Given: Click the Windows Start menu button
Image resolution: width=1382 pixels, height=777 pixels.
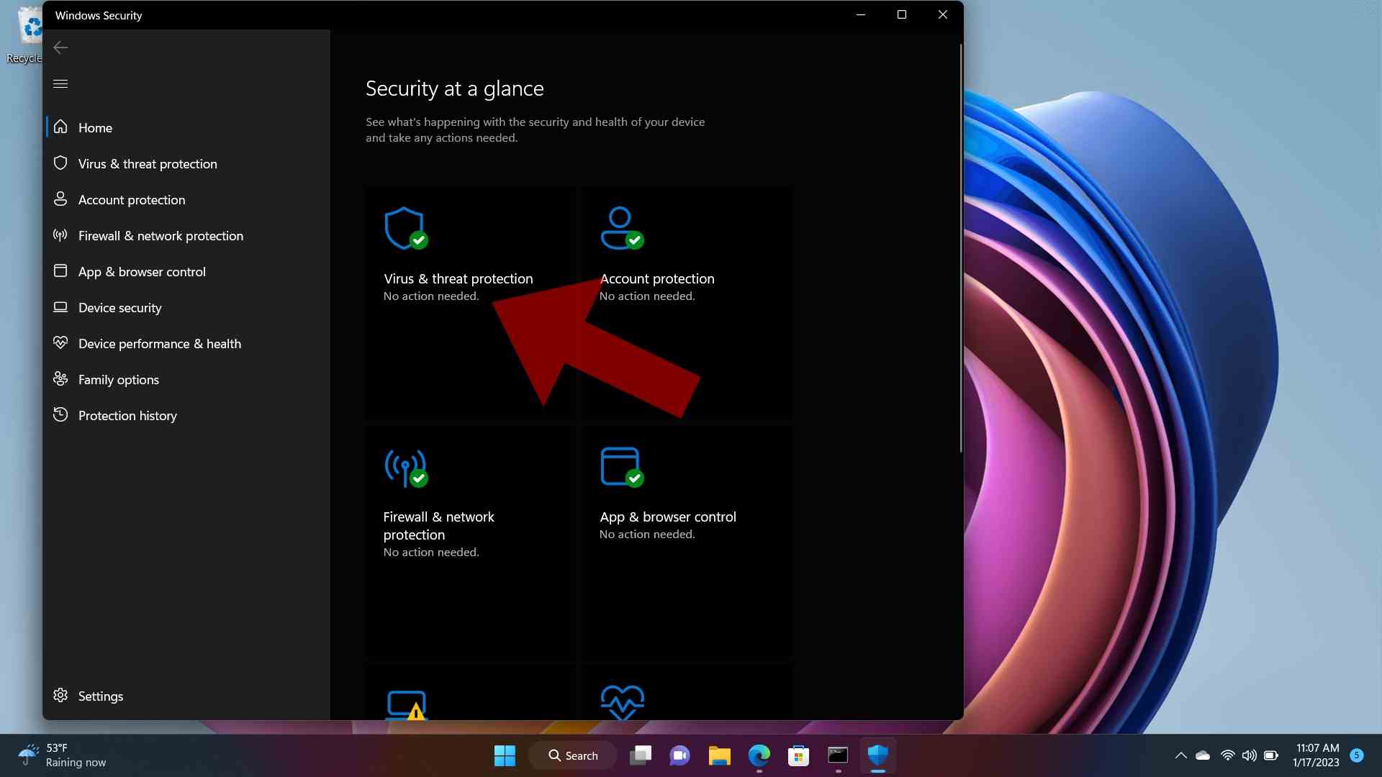Looking at the screenshot, I should click(x=506, y=754).
